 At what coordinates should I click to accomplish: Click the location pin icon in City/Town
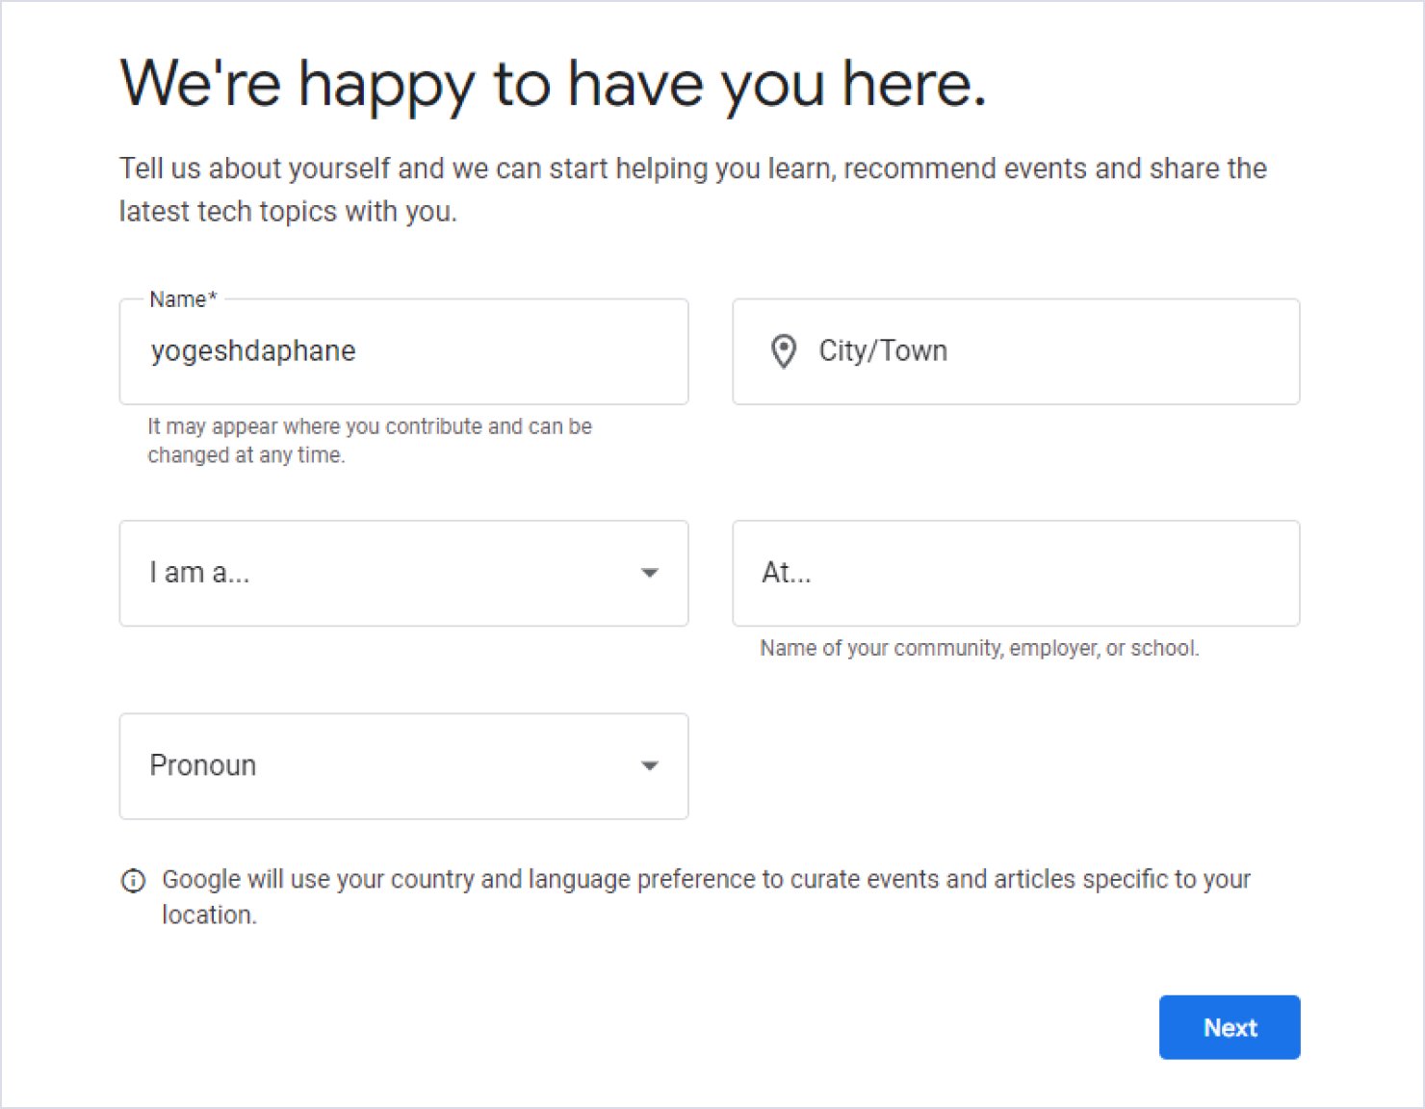point(784,351)
